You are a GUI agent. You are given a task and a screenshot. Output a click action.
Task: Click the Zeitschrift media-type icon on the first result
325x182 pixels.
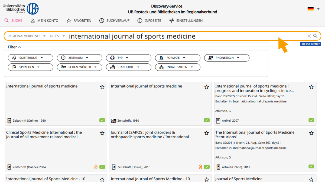[x=9, y=121]
